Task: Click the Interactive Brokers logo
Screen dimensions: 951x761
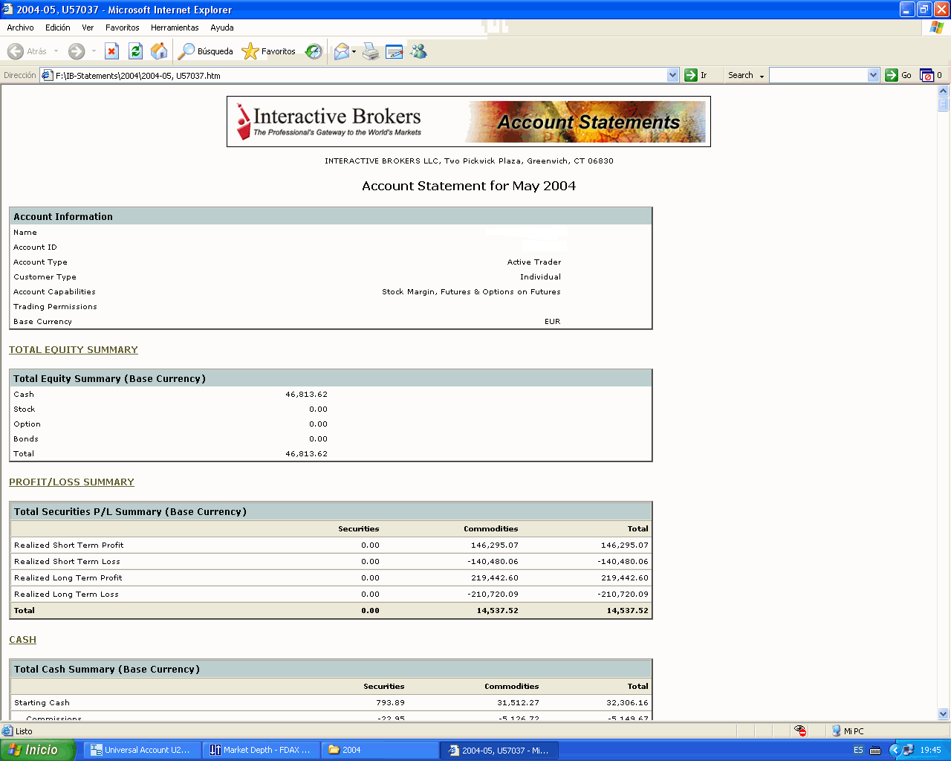Action: [328, 121]
